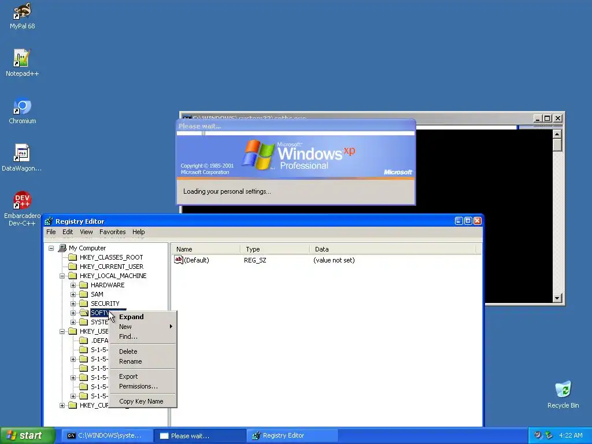Click the HARDWARE key folder icon
This screenshot has width=592, height=444.
point(83,285)
